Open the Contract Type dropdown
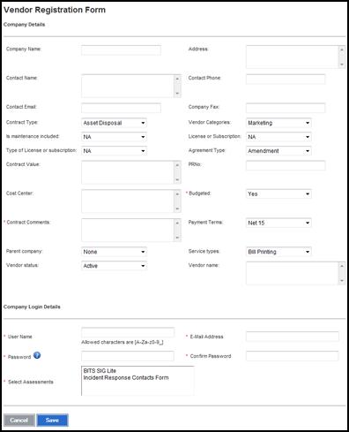 (x=114, y=123)
